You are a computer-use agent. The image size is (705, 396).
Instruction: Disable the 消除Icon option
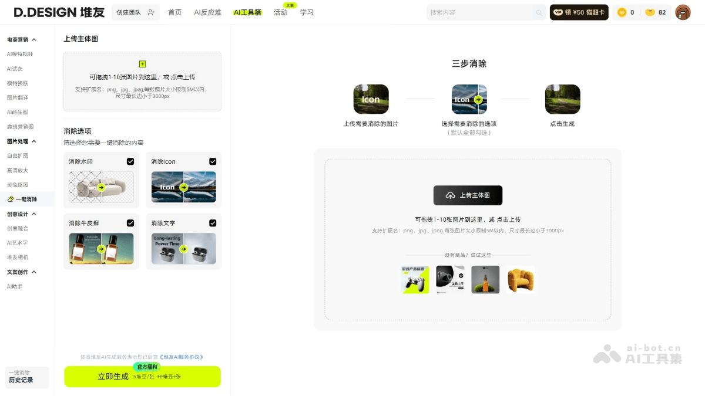point(214,161)
